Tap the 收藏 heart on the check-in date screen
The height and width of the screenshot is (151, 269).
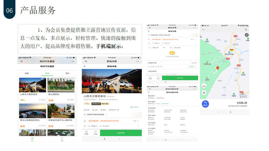(158, 78)
